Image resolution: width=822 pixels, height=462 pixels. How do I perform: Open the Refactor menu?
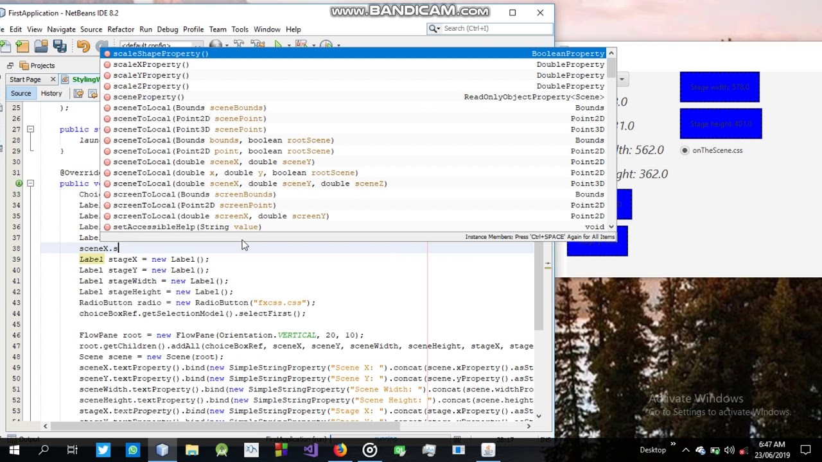(121, 30)
